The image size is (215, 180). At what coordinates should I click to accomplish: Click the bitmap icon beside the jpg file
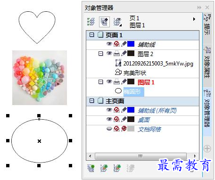[x=118, y=63]
